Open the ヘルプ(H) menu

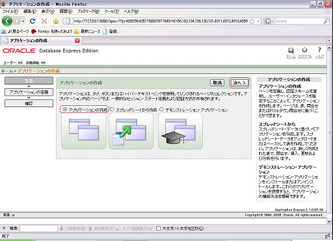(131, 11)
